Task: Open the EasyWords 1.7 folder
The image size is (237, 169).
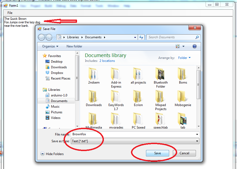Action: [116, 100]
